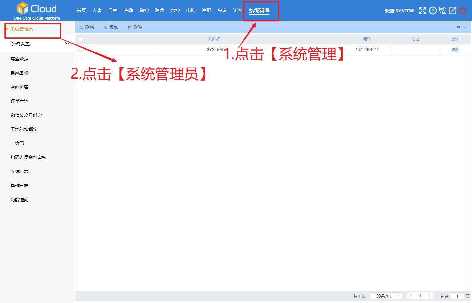Image resolution: width=472 pixels, height=303 pixels.
Task: Go to next page with right pagination arrow
Action: [429, 296]
